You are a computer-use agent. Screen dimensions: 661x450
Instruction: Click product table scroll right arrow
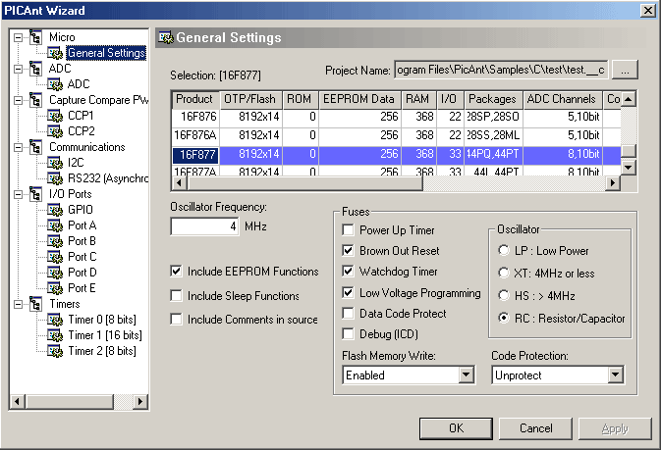pyautogui.click(x=613, y=183)
